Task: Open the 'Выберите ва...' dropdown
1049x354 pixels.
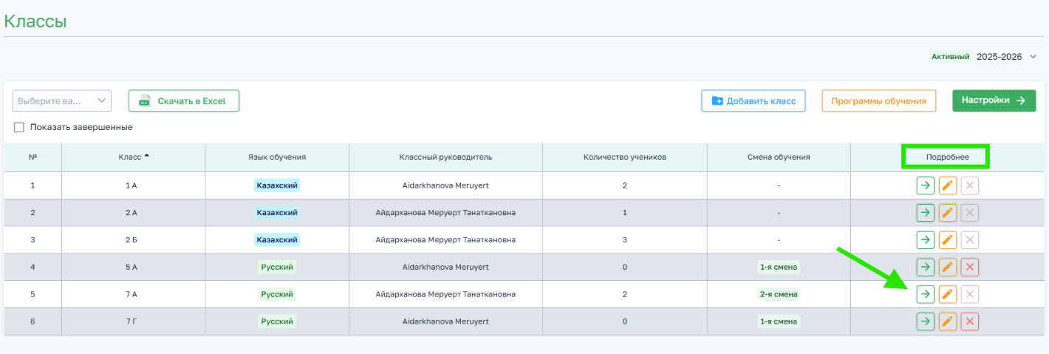Action: (61, 101)
